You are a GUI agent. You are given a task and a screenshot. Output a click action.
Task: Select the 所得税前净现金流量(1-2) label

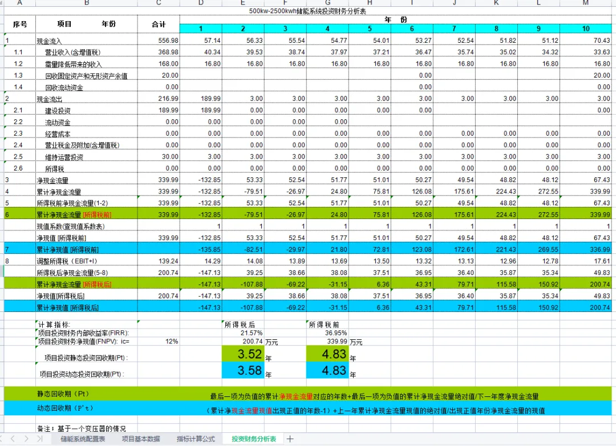[x=72, y=203]
